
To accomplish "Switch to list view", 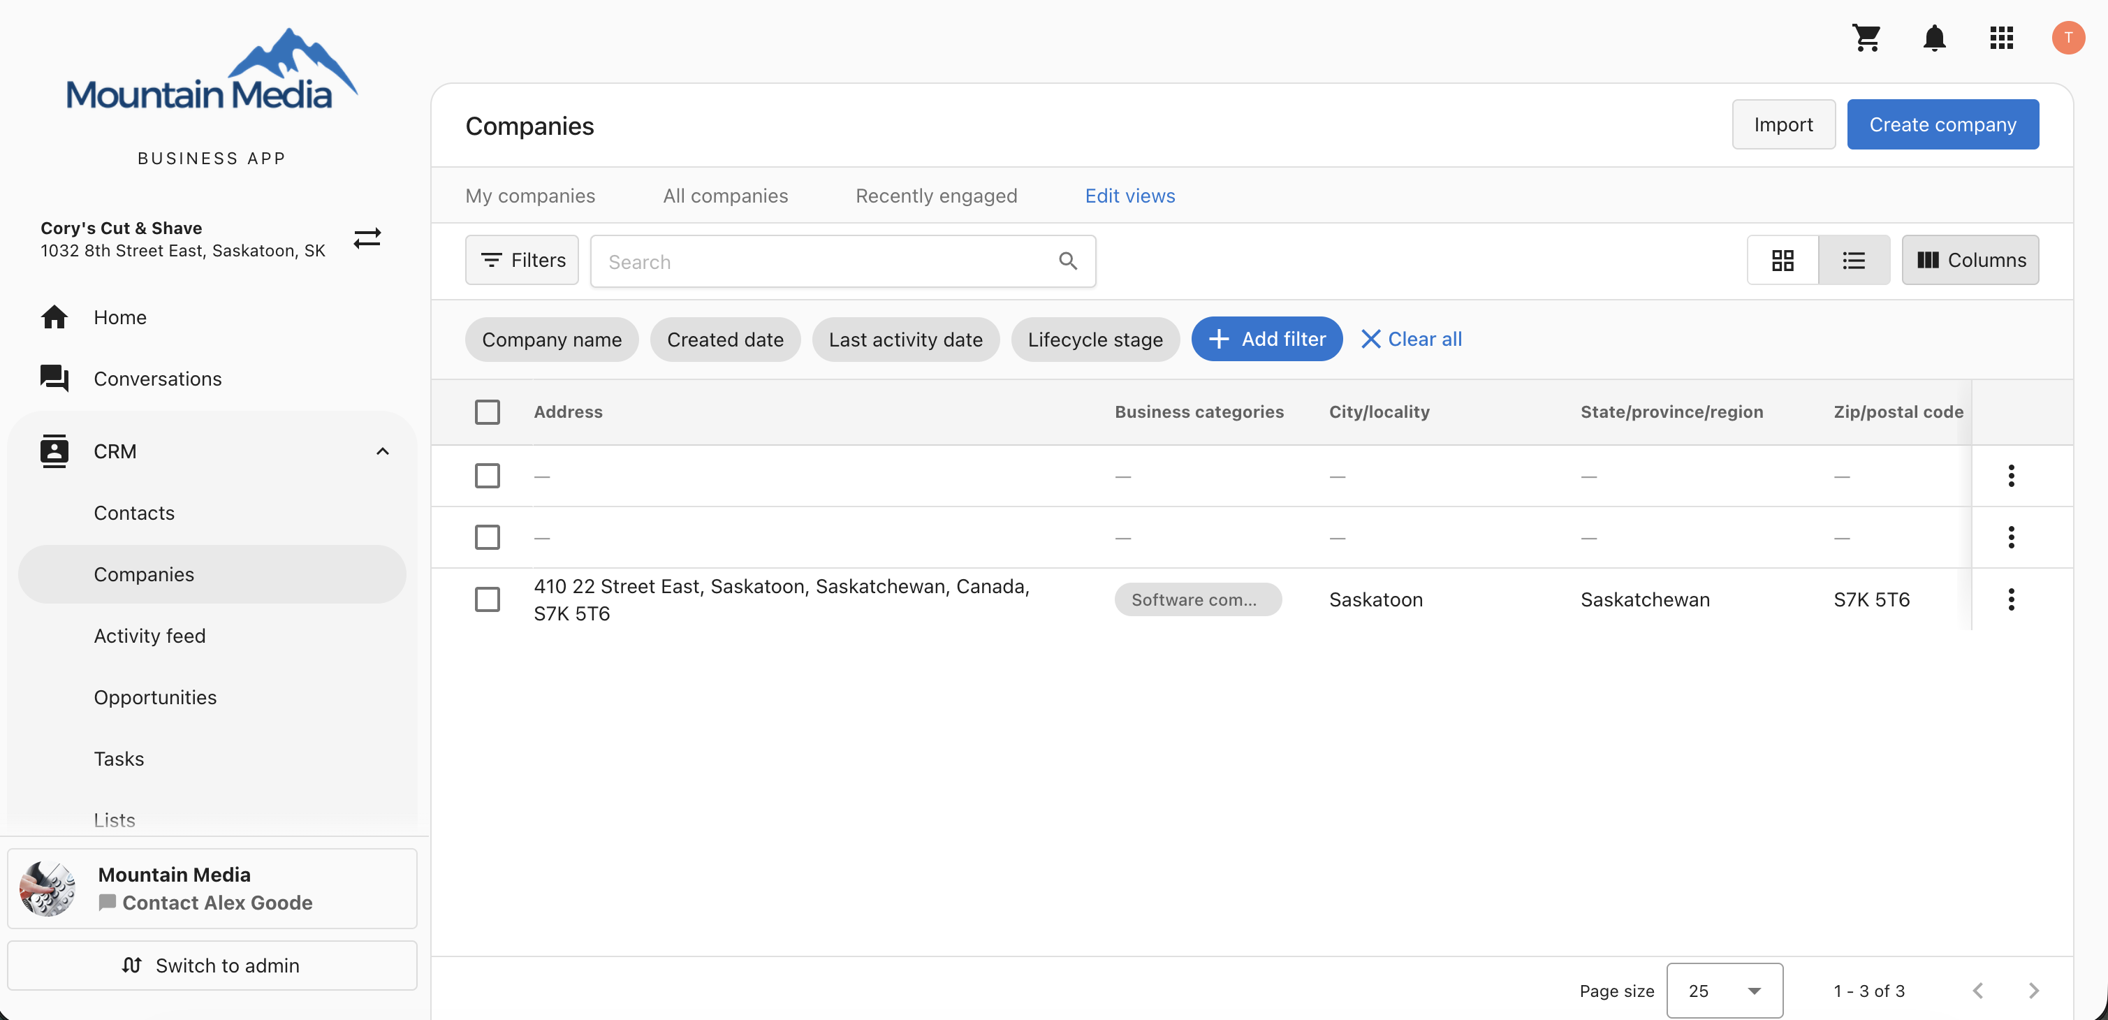I will click(1854, 261).
